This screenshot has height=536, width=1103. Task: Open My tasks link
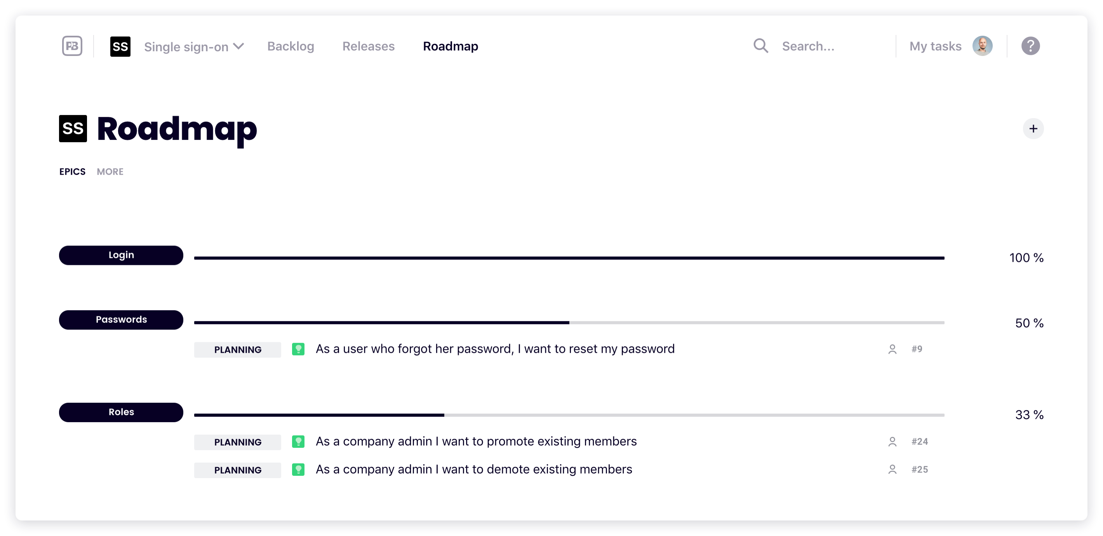(935, 46)
